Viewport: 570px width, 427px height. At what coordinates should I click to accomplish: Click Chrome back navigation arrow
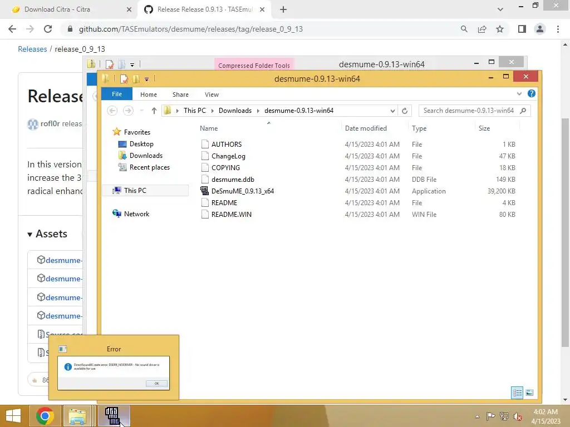(x=12, y=29)
